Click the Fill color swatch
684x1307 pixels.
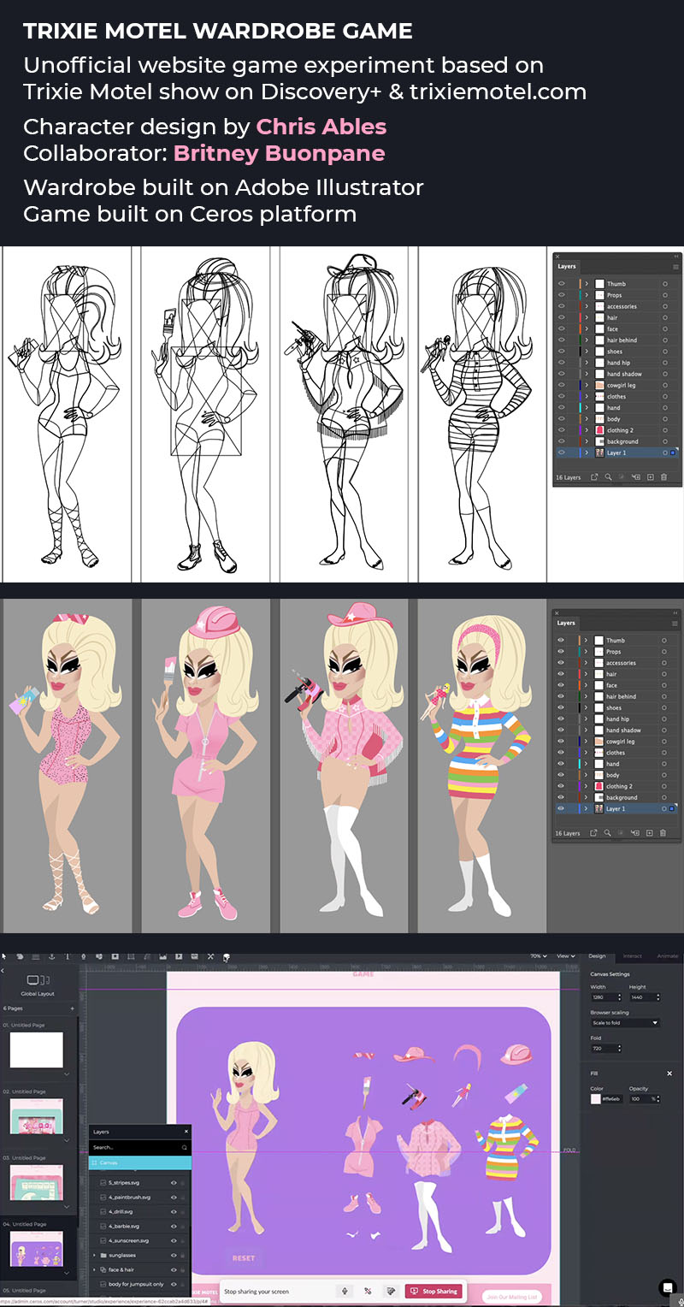(x=596, y=1098)
